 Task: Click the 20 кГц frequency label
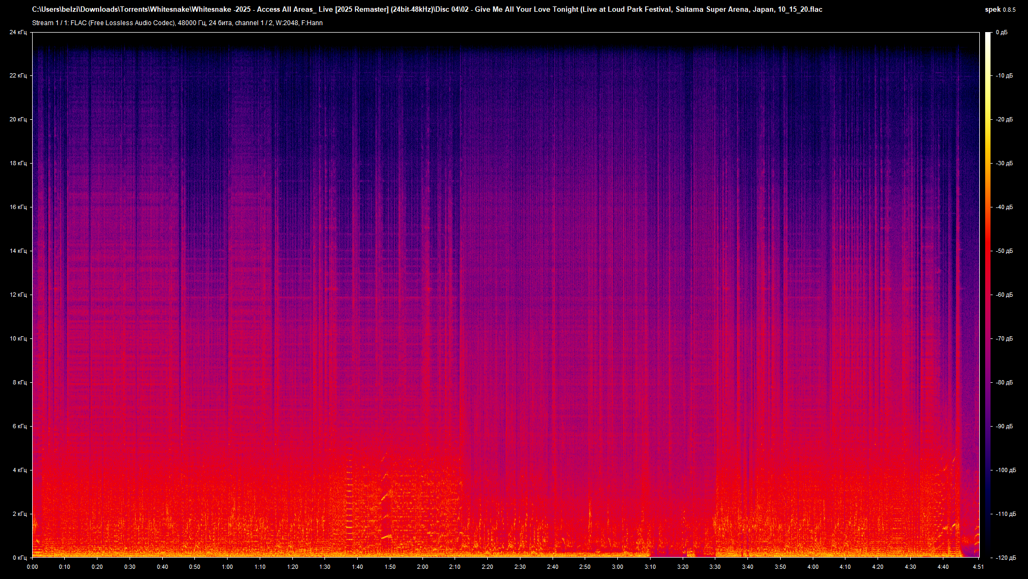(x=18, y=119)
